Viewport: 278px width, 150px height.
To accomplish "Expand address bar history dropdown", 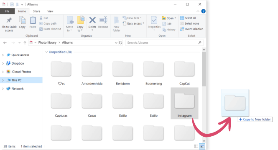I will (116, 43).
